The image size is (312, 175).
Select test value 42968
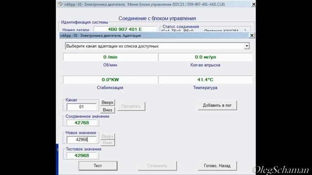81,156
